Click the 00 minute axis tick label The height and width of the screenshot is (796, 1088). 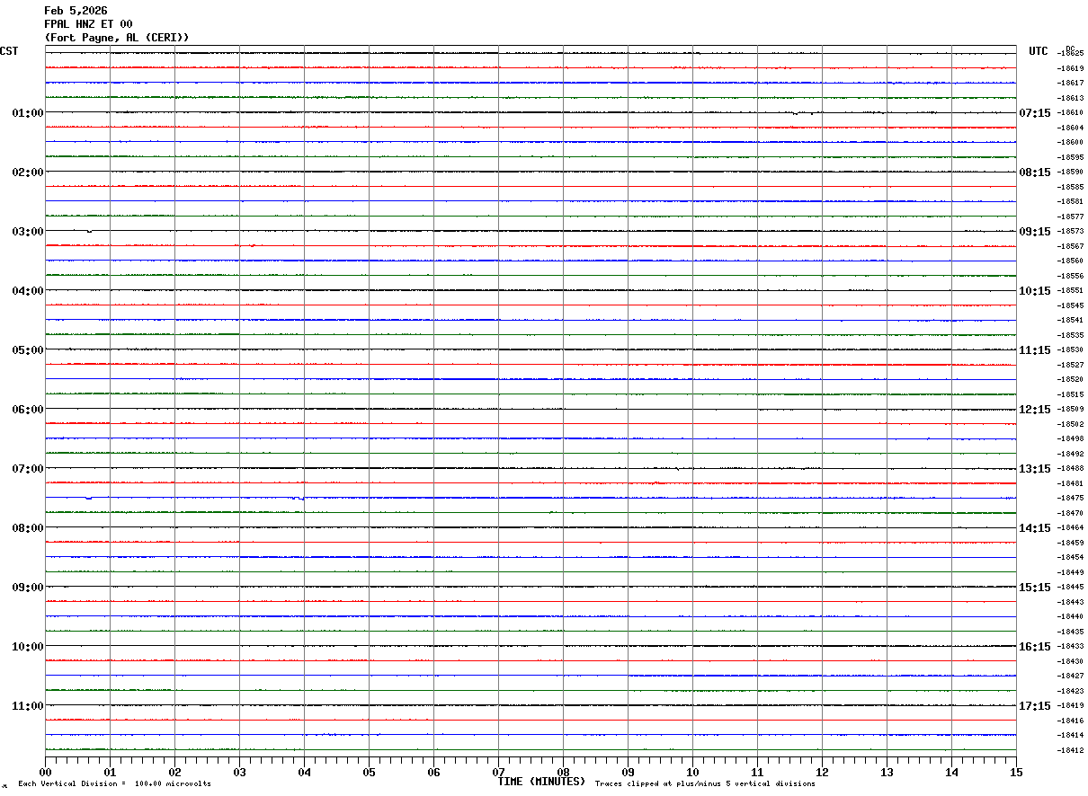coord(46,772)
